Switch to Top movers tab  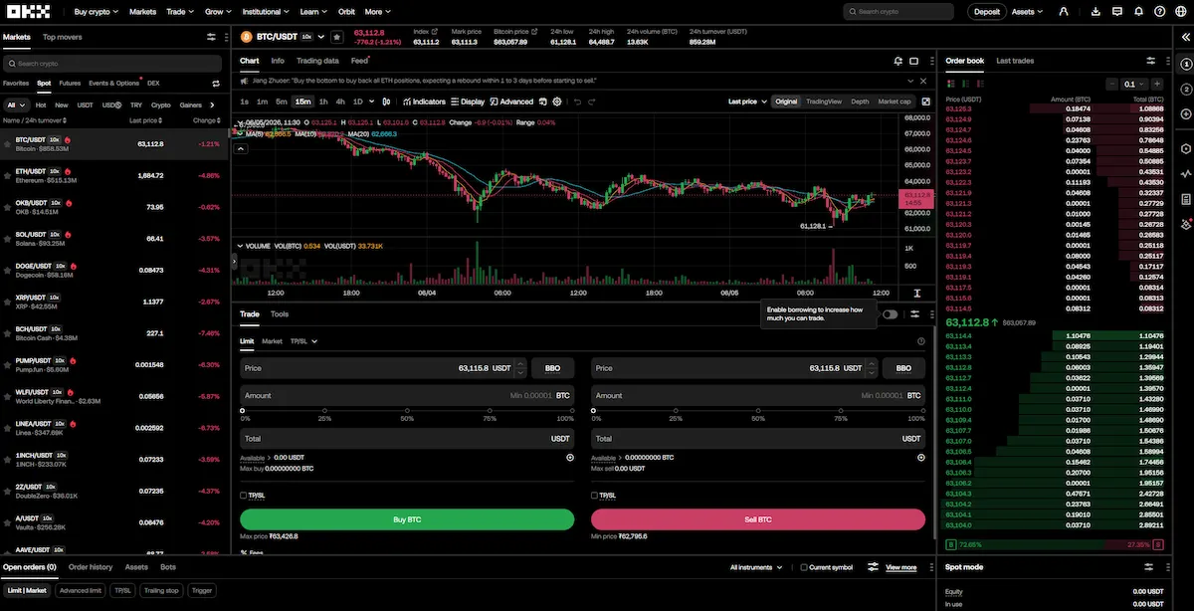coord(62,37)
